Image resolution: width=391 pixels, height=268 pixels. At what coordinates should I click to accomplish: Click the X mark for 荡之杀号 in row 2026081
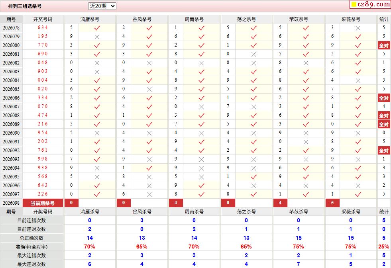(x=253, y=54)
